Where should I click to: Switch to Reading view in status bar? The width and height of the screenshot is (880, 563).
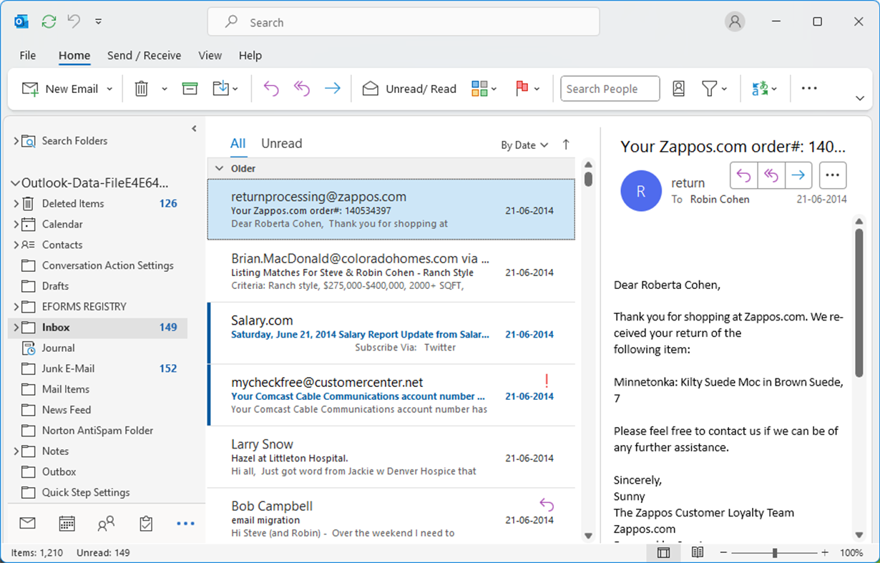tap(697, 552)
